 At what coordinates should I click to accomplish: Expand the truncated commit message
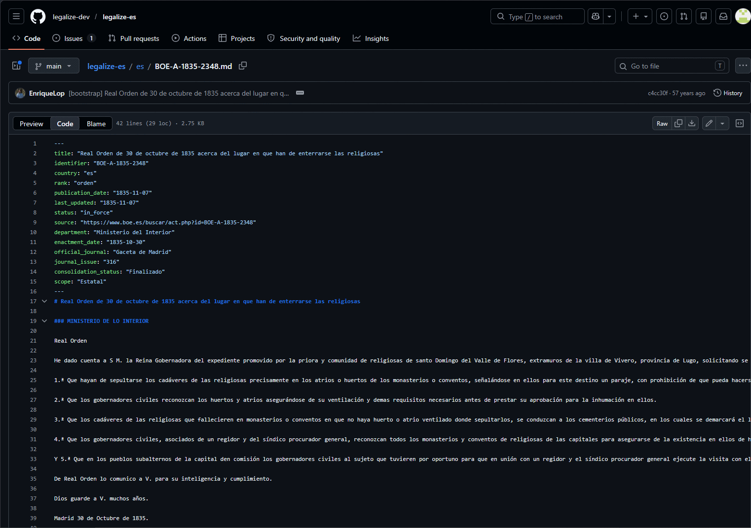(300, 93)
